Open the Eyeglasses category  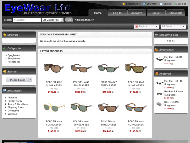(14, 55)
